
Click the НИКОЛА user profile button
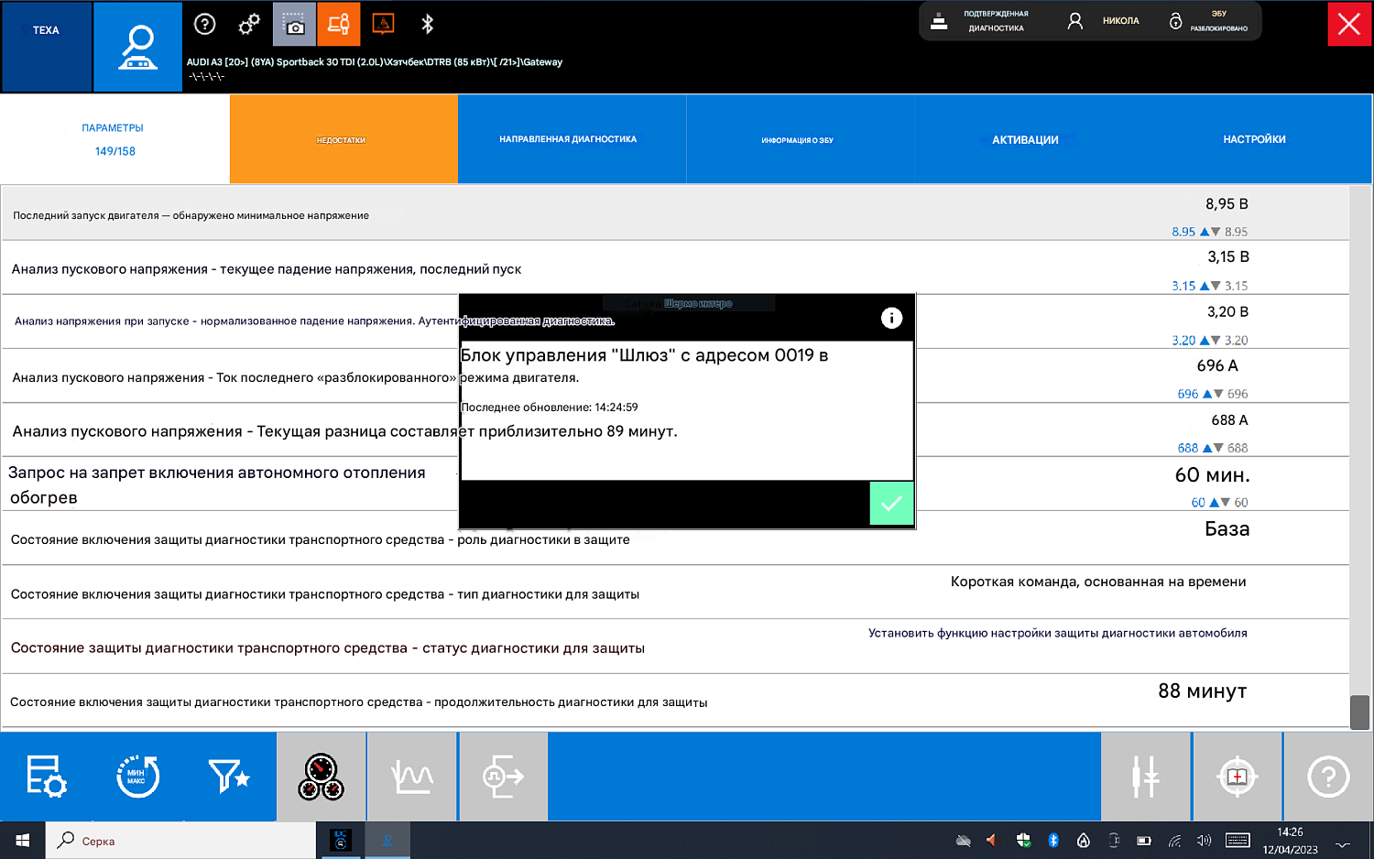pyautogui.click(x=1104, y=21)
